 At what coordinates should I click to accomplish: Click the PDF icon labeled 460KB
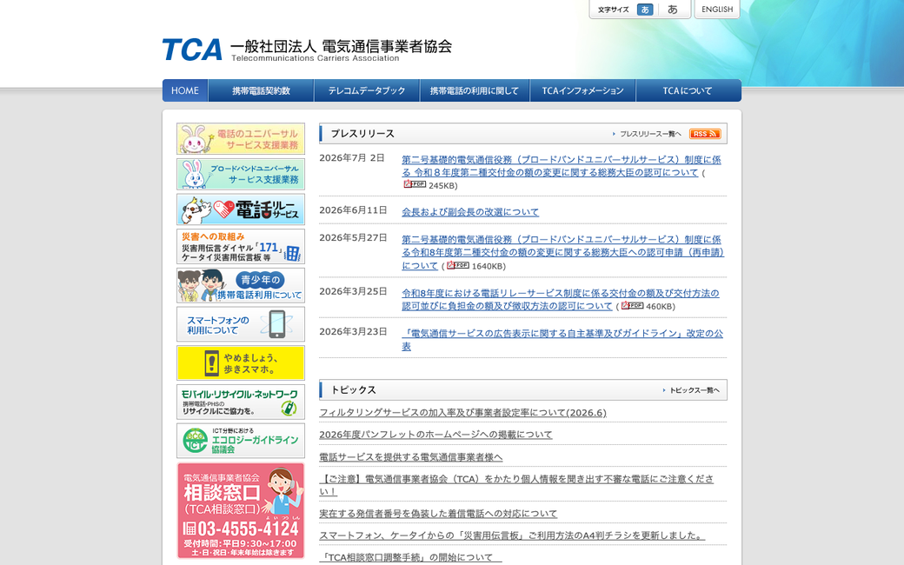point(633,306)
